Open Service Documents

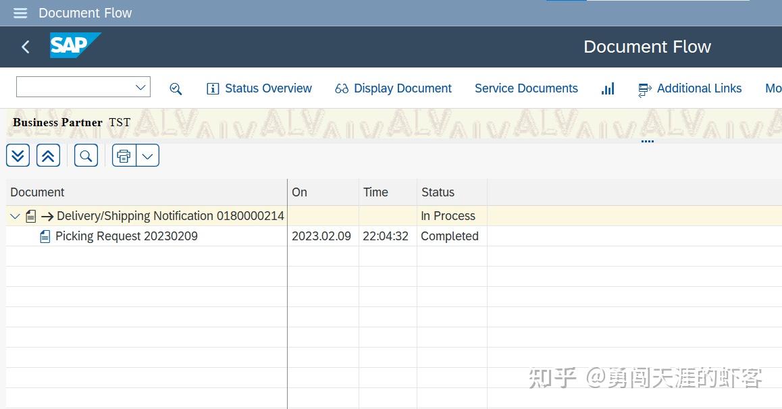click(x=526, y=88)
